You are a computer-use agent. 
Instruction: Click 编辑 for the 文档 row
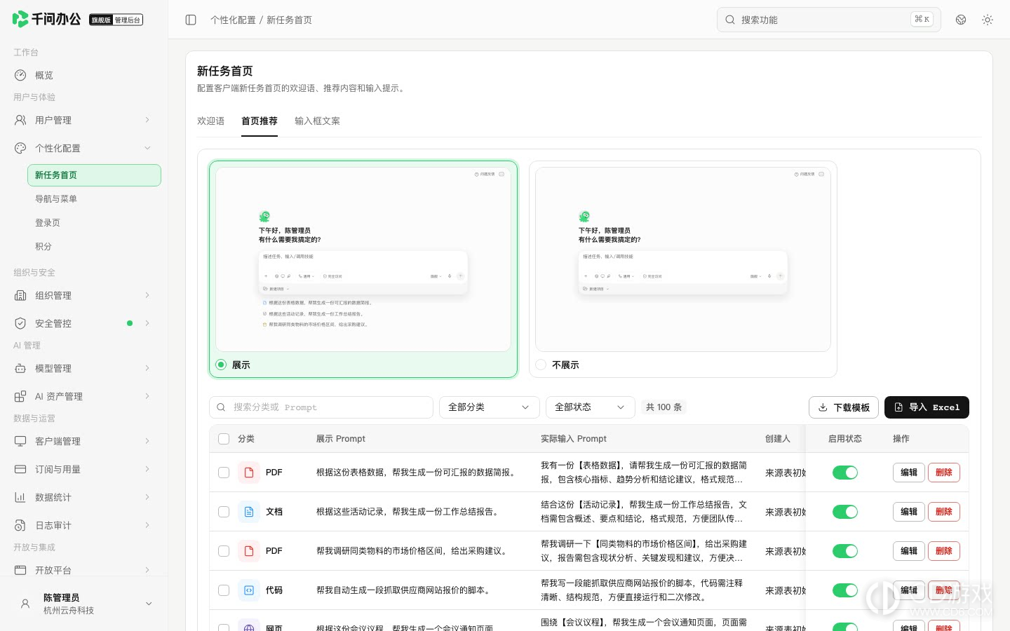point(909,512)
